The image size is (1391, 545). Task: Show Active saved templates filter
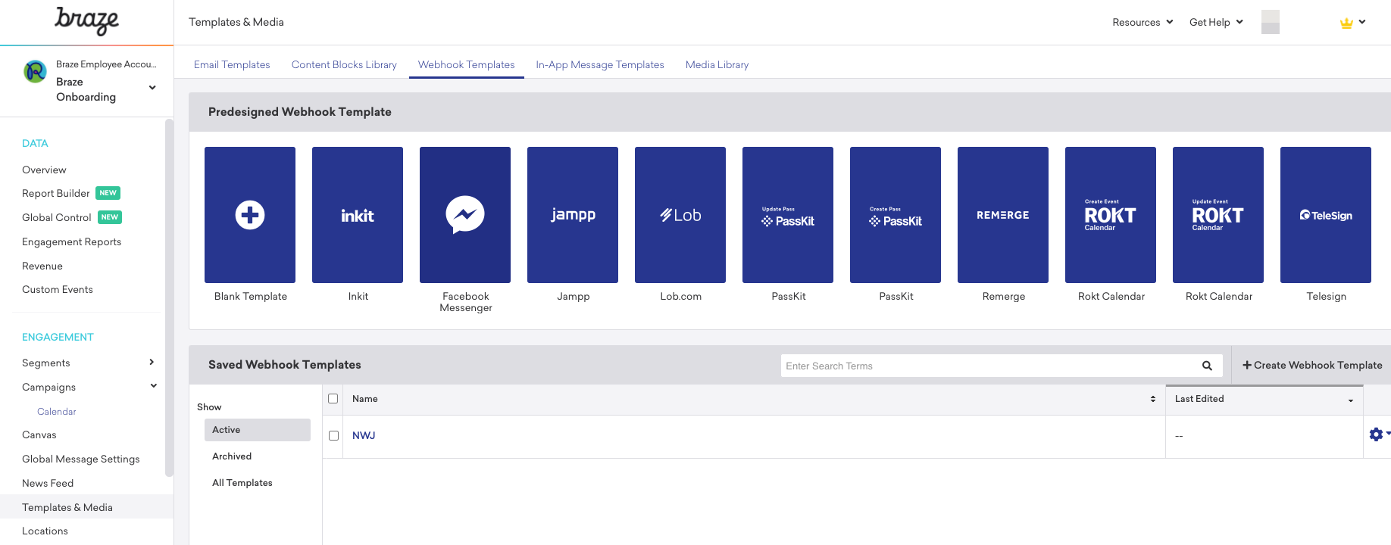258,430
